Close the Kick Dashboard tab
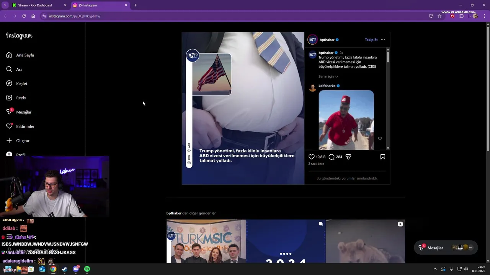The height and width of the screenshot is (275, 490). (65, 5)
